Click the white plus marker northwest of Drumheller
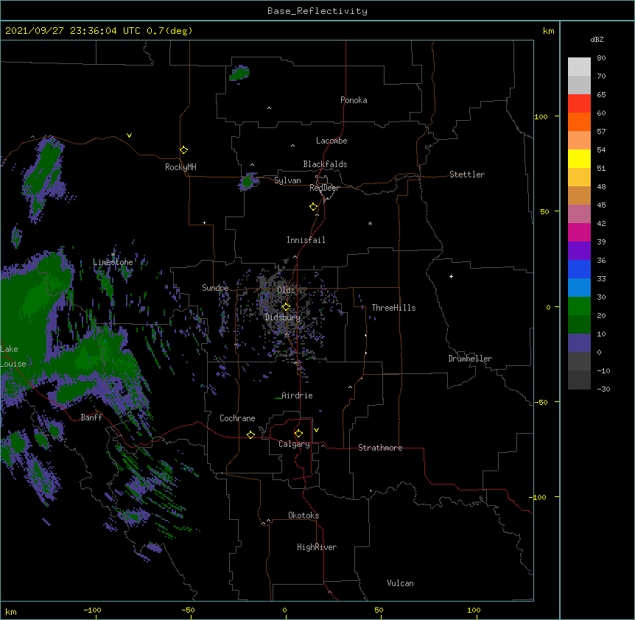Viewport: 635px width, 620px height. (451, 276)
